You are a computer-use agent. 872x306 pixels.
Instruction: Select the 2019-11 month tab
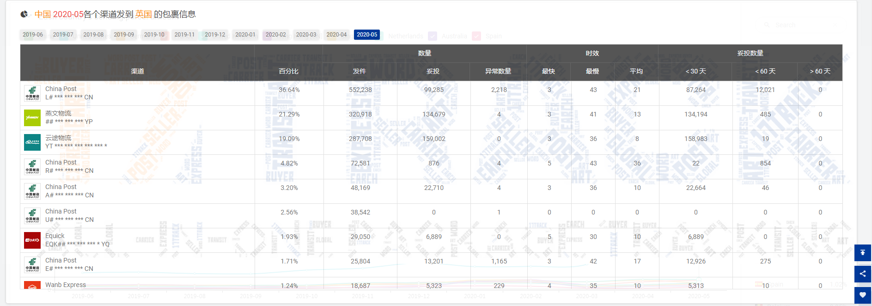click(x=185, y=35)
